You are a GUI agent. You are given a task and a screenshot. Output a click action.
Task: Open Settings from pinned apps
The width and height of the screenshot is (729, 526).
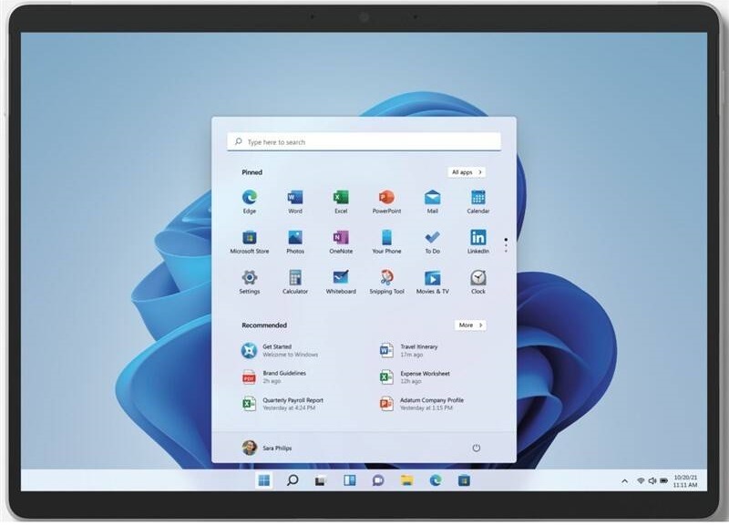click(250, 282)
